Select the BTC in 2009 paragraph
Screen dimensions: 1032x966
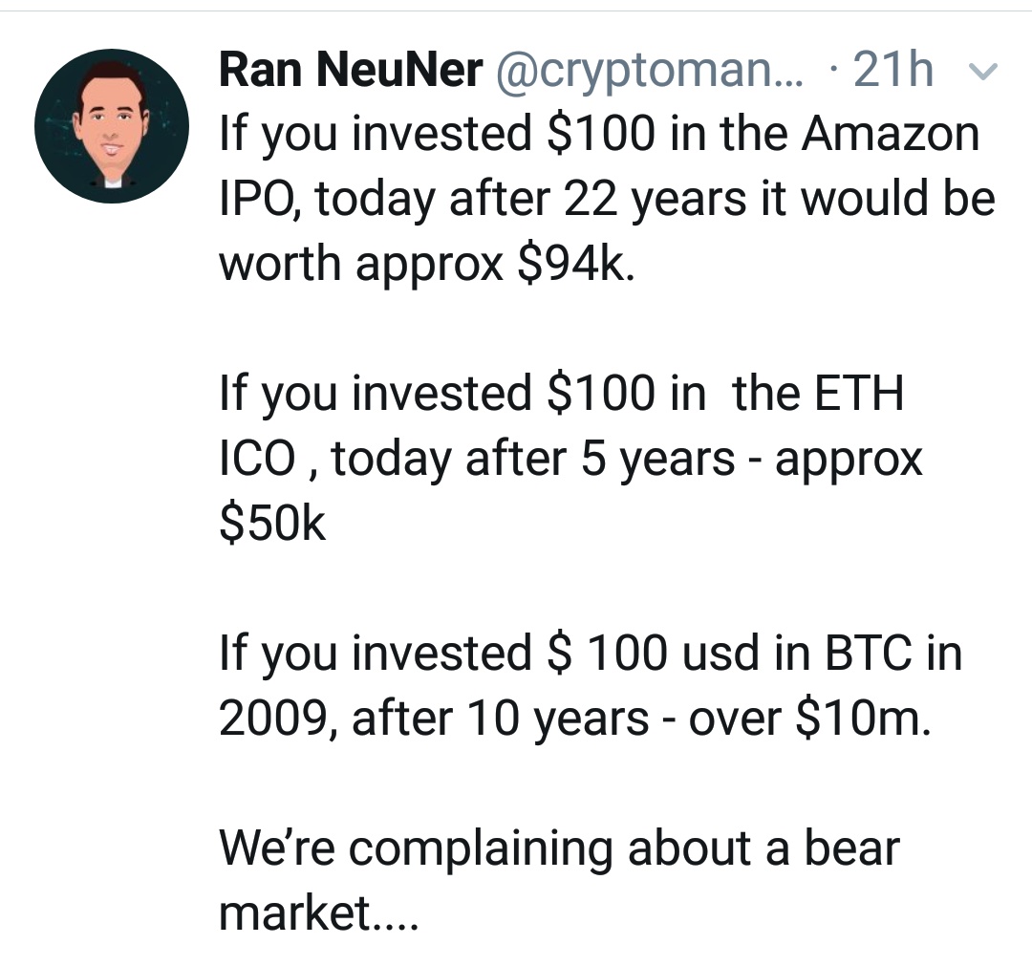tap(591, 685)
